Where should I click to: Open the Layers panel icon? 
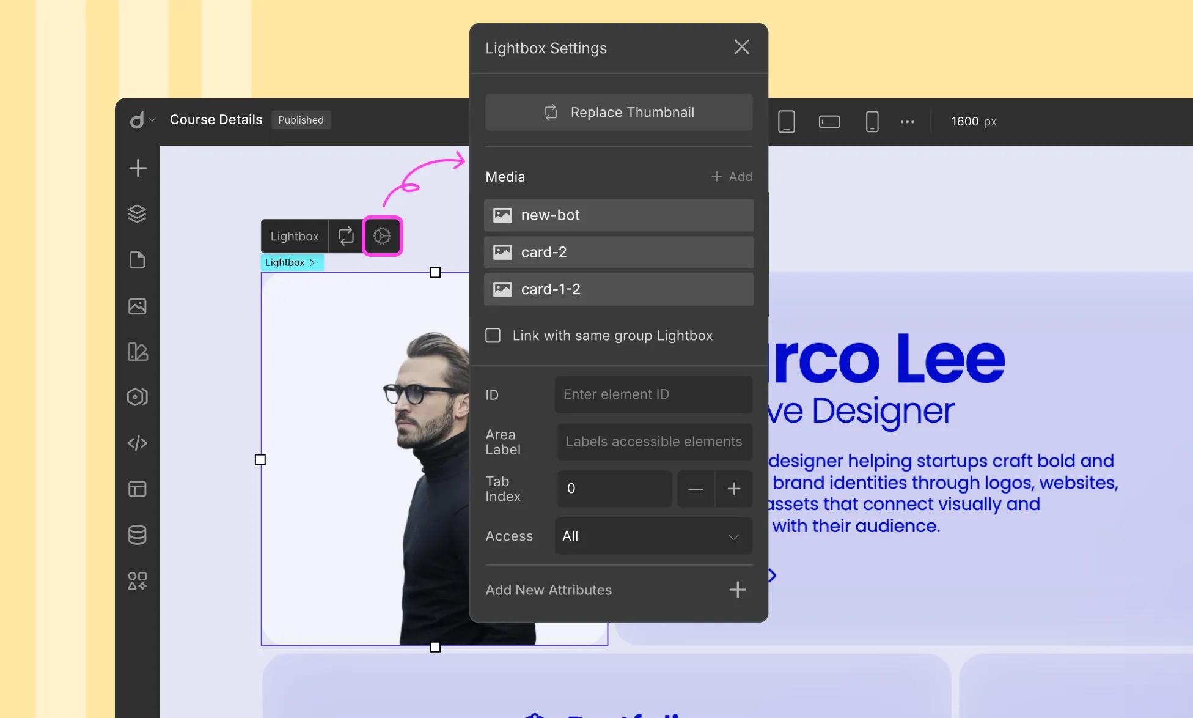pos(138,213)
